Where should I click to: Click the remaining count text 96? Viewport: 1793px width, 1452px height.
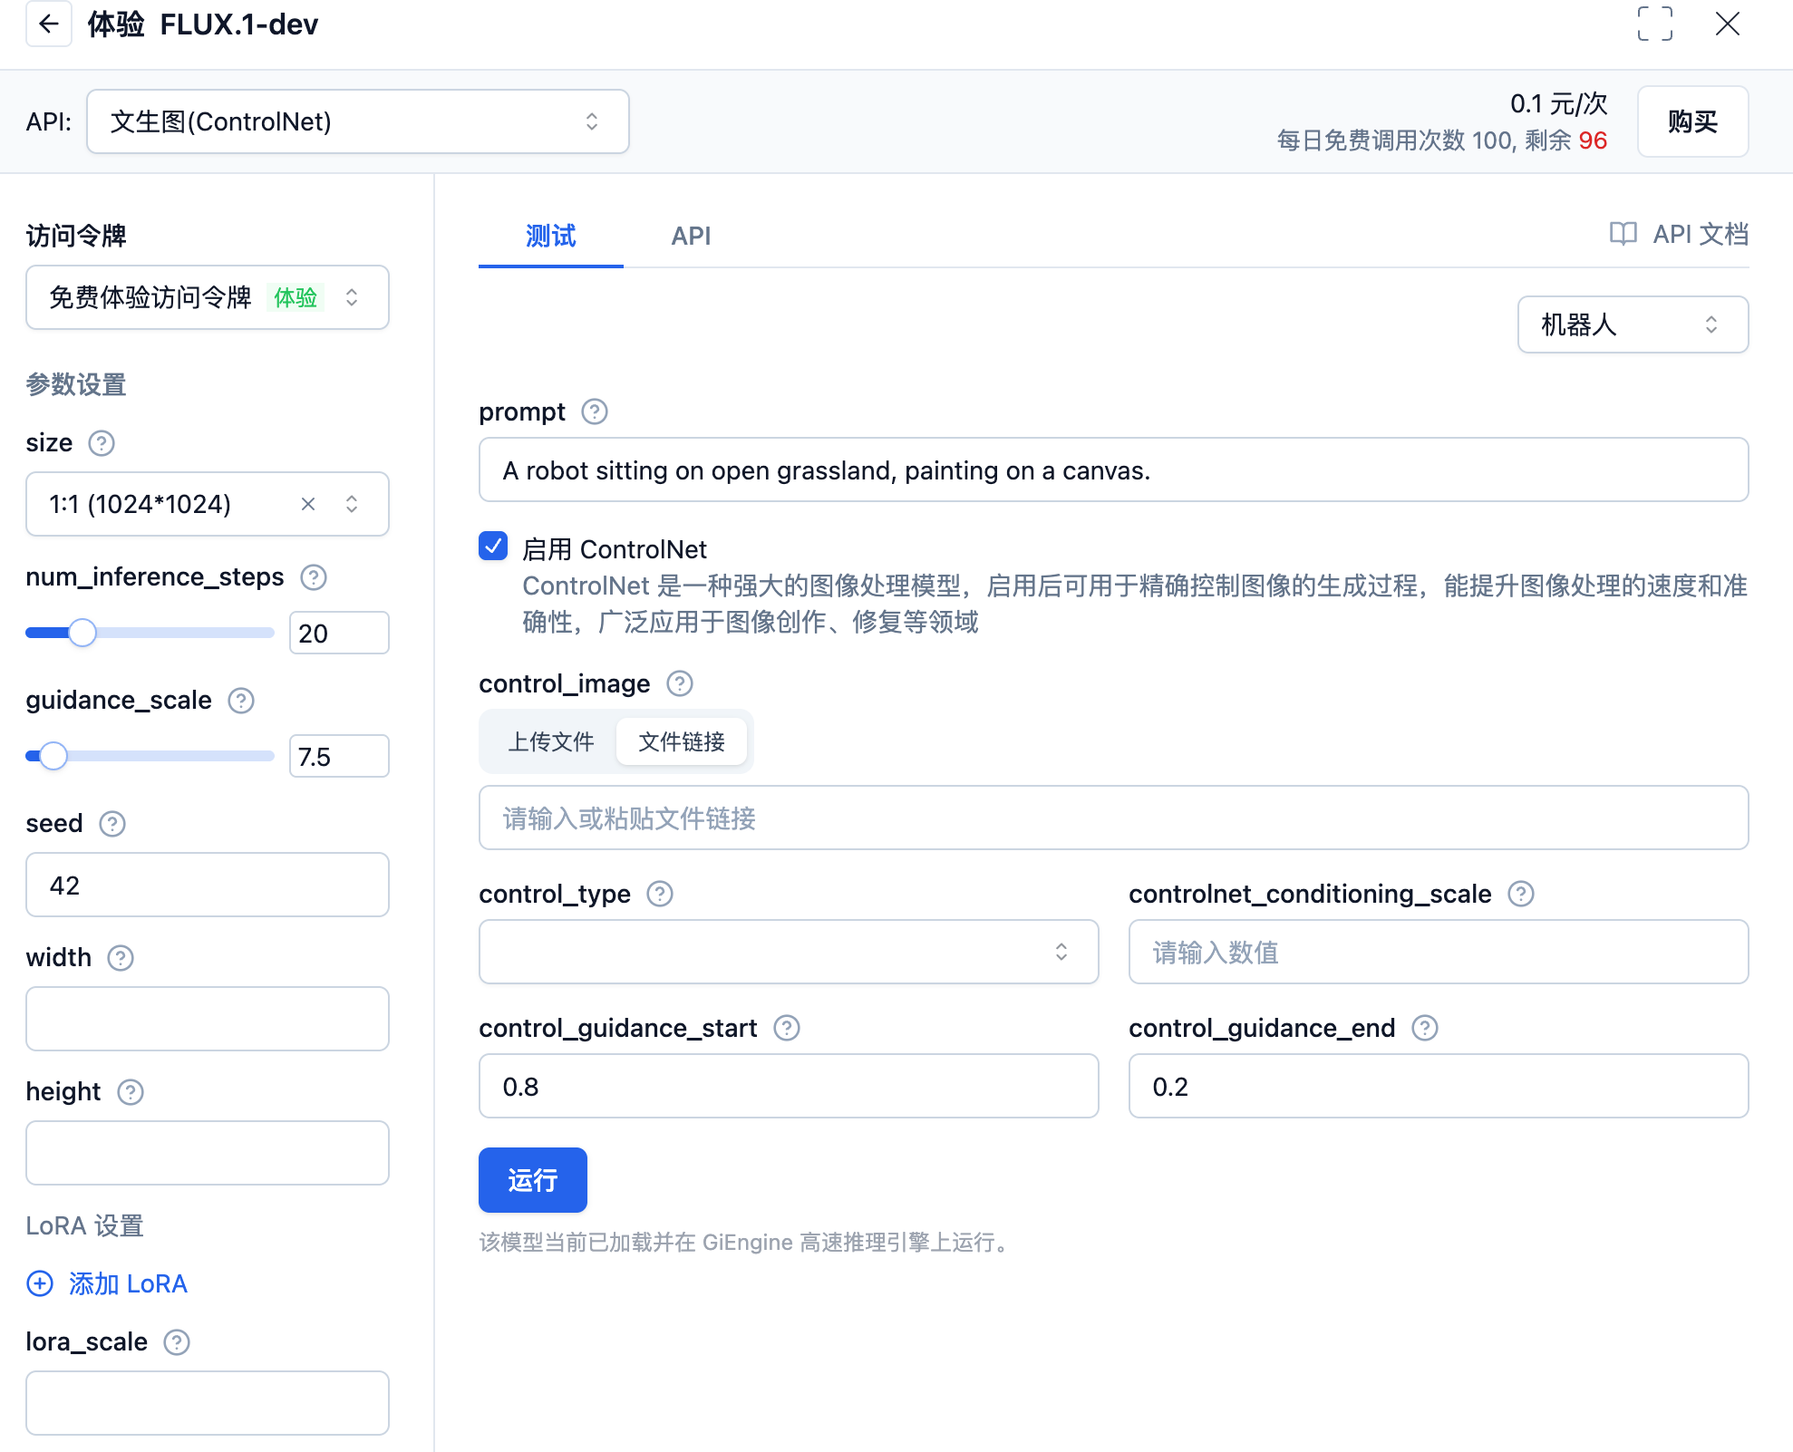point(1593,140)
